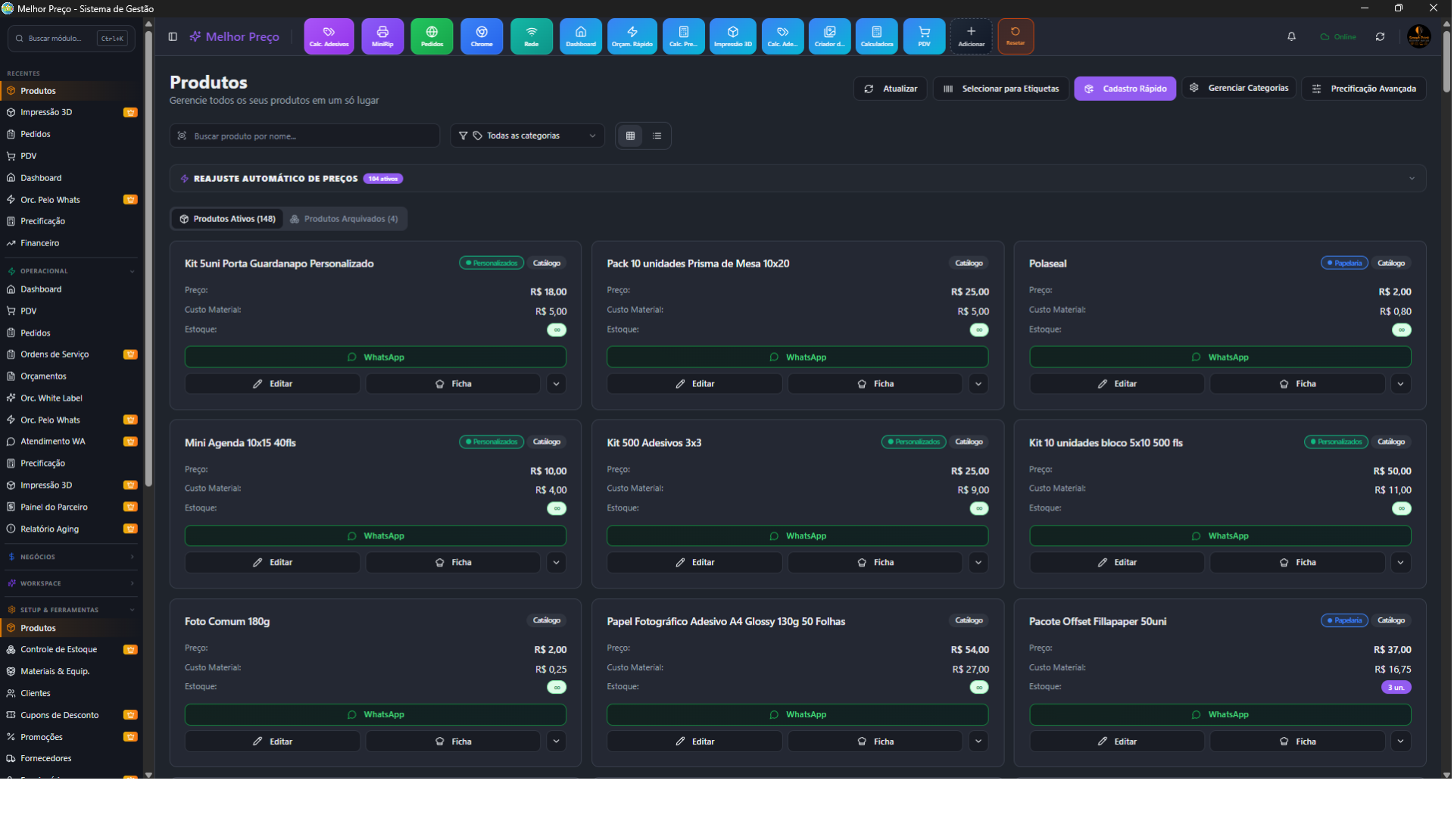Reset shortcuts with Resetar
The height and width of the screenshot is (818, 1454).
(1016, 36)
